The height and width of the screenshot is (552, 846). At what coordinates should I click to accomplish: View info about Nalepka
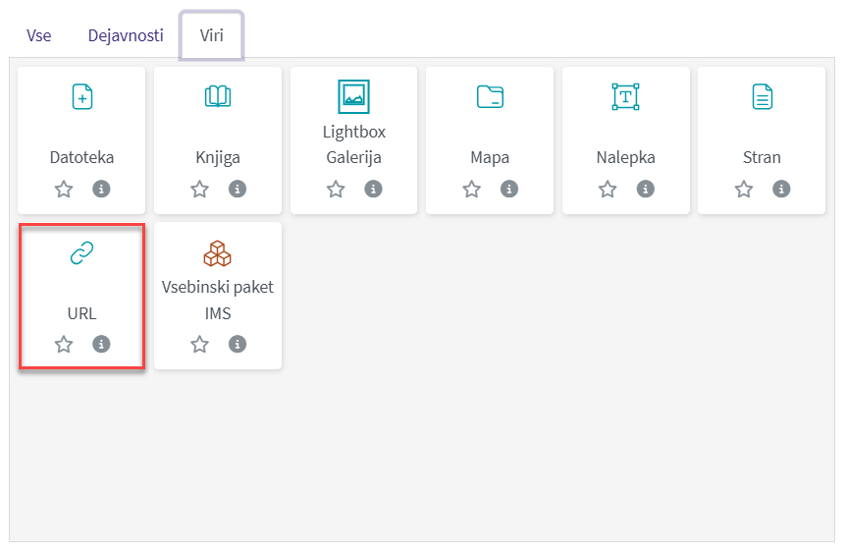click(x=645, y=189)
